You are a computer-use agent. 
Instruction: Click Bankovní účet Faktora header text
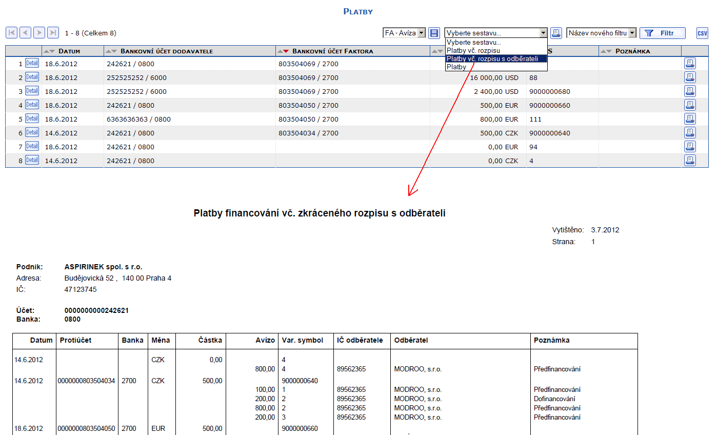pos(333,51)
